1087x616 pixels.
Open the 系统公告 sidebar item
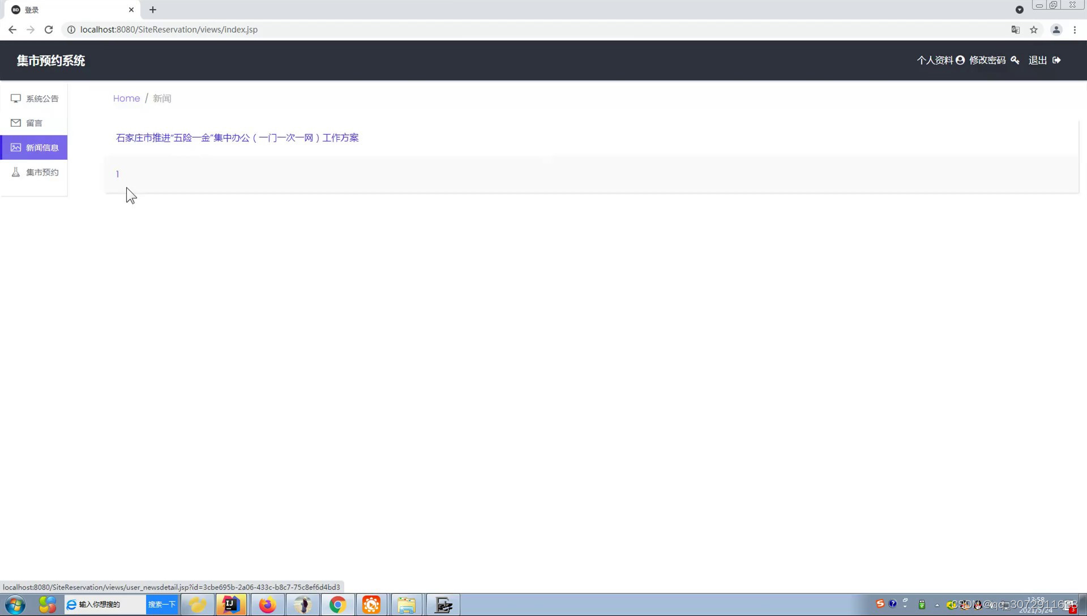(x=34, y=99)
